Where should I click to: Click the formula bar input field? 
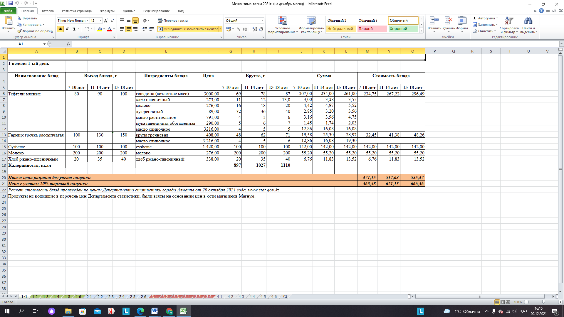[315, 44]
